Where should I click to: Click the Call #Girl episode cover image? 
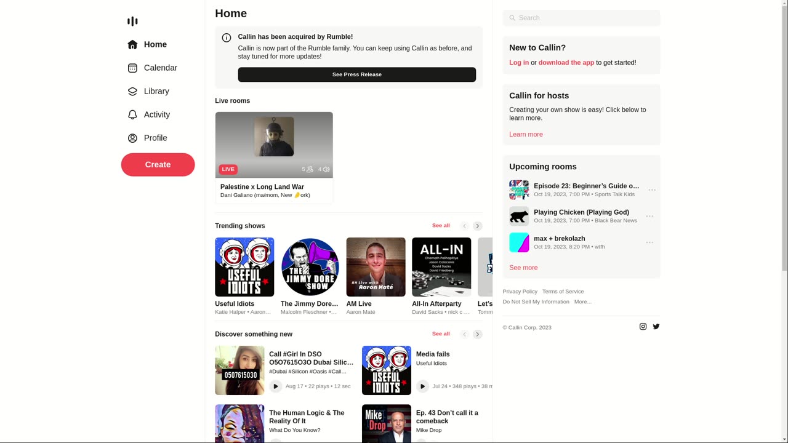[x=239, y=370]
